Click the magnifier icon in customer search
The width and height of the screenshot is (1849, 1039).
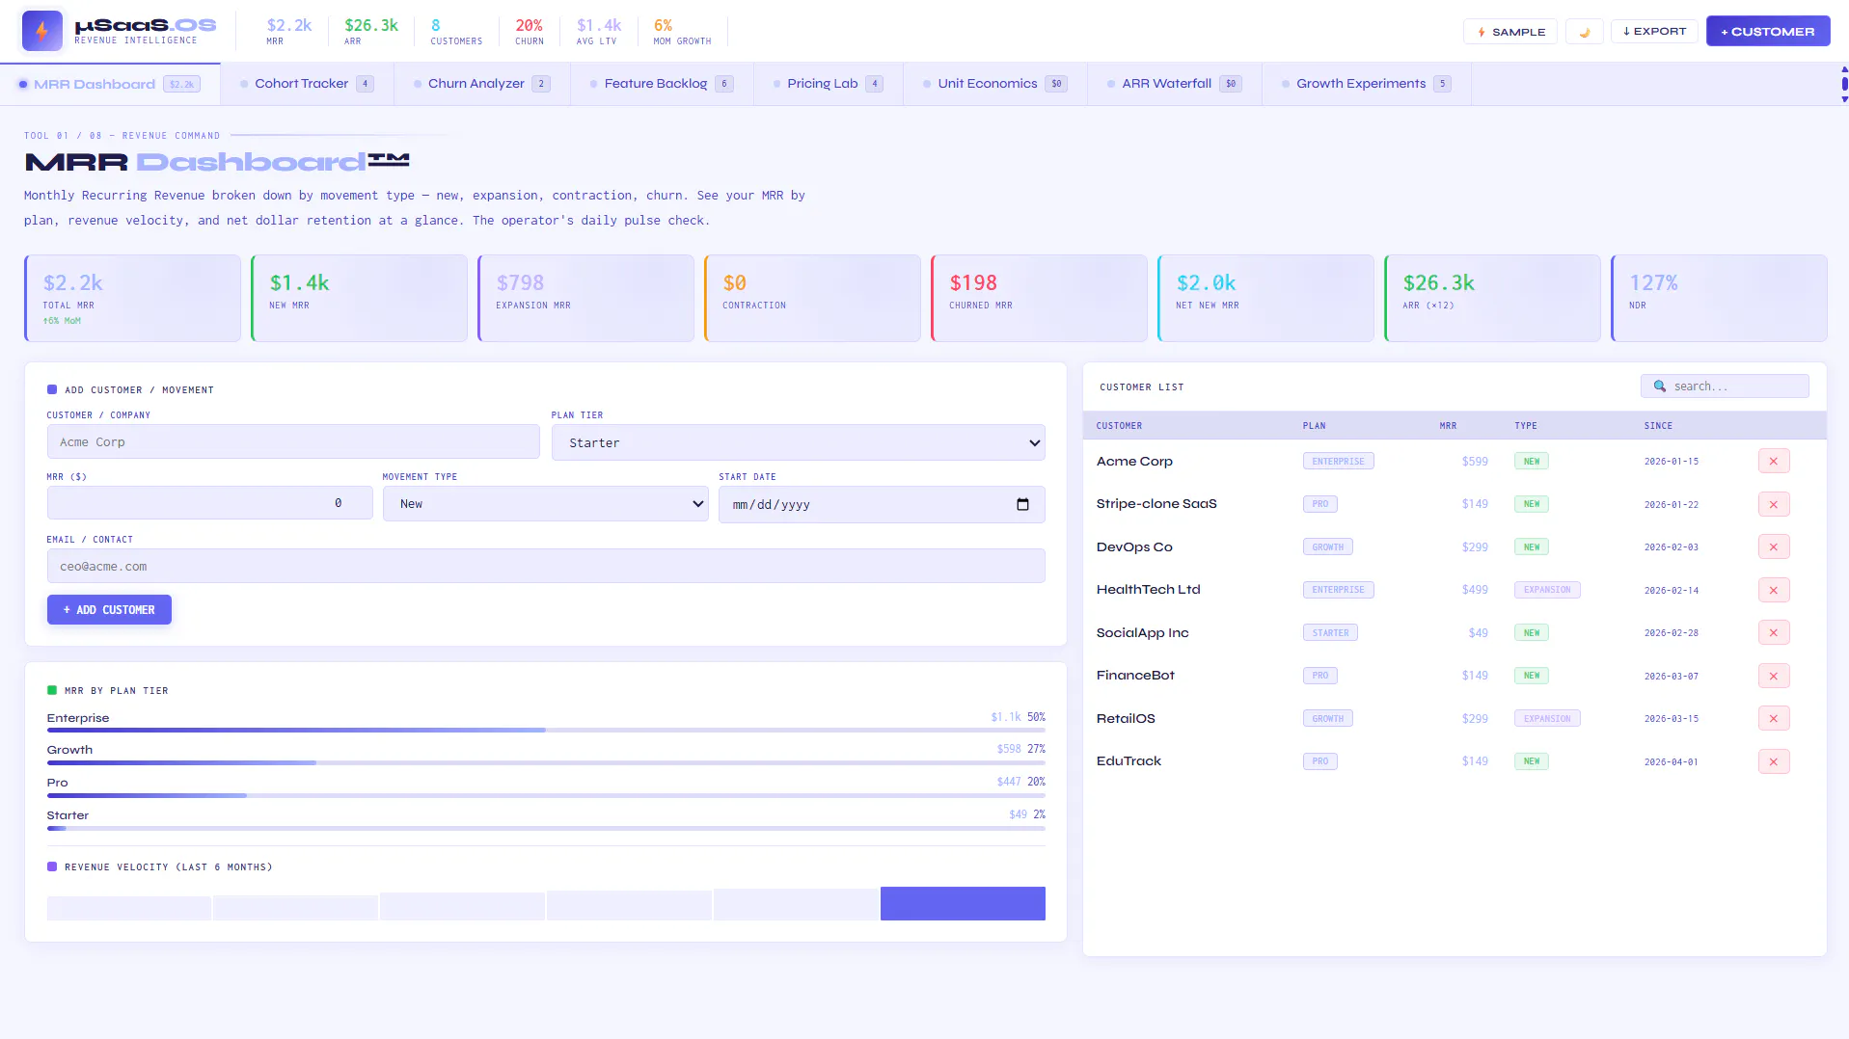point(1659,386)
